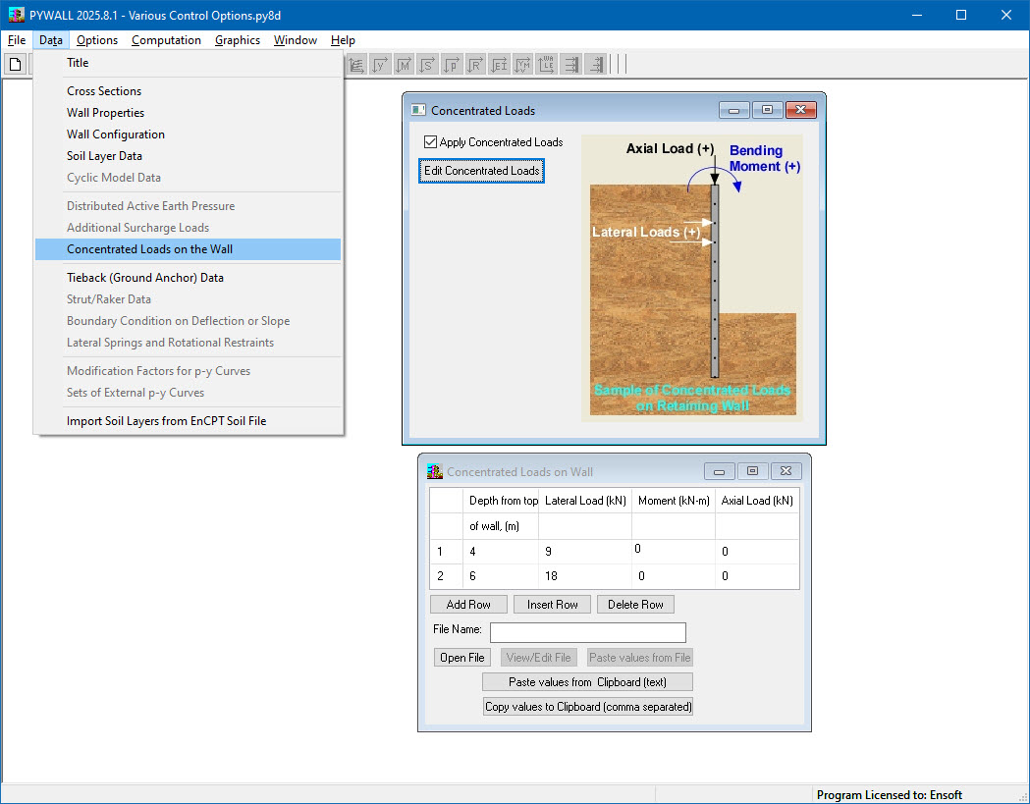Click Copy values to Clipboard (comma separated)

click(x=587, y=706)
